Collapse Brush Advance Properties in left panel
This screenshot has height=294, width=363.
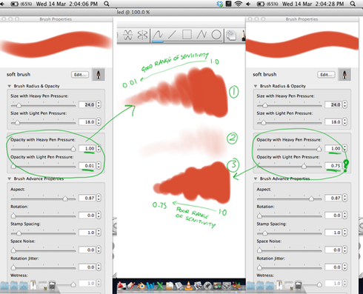[9, 178]
